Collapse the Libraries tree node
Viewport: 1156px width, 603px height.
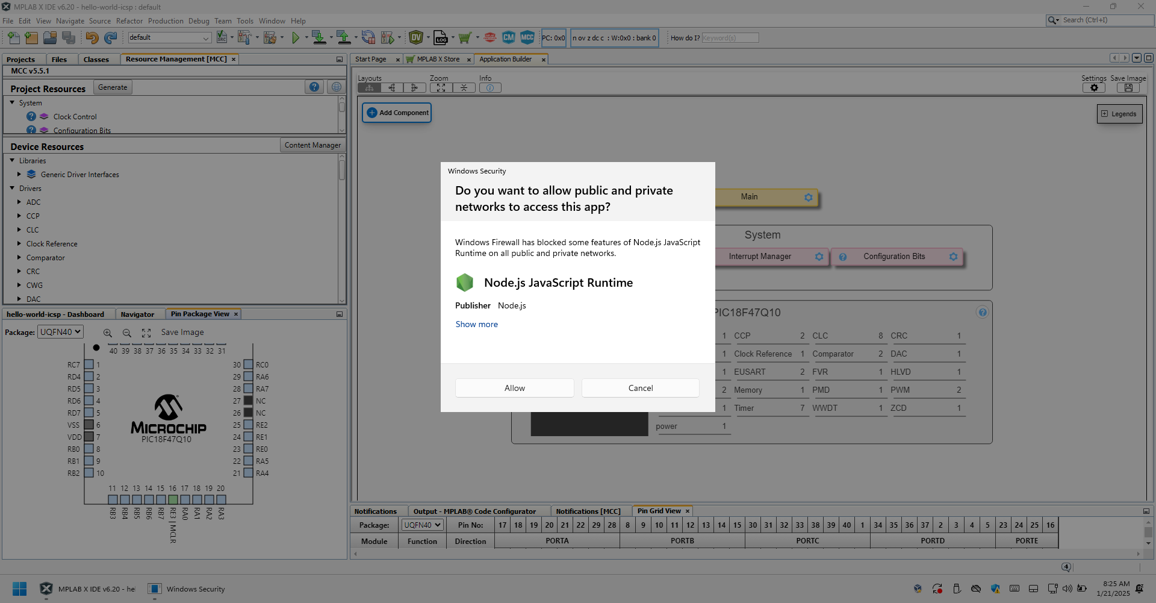(x=12, y=161)
